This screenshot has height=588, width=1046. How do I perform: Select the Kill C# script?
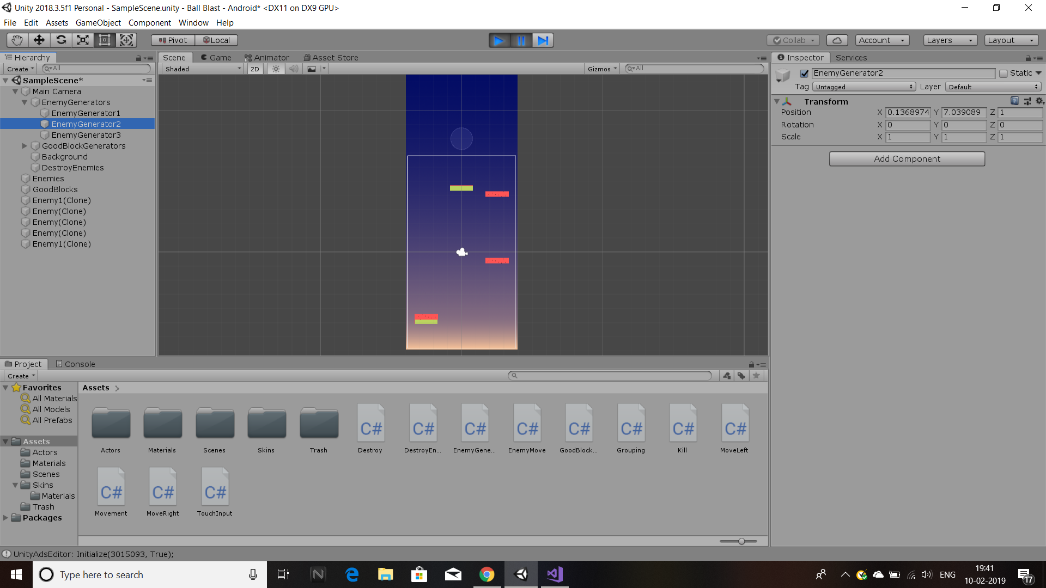tap(683, 428)
